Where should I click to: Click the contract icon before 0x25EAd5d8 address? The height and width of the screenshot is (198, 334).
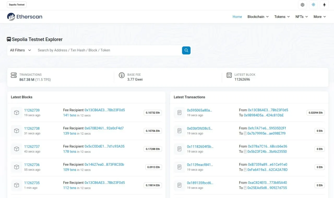[245, 188]
